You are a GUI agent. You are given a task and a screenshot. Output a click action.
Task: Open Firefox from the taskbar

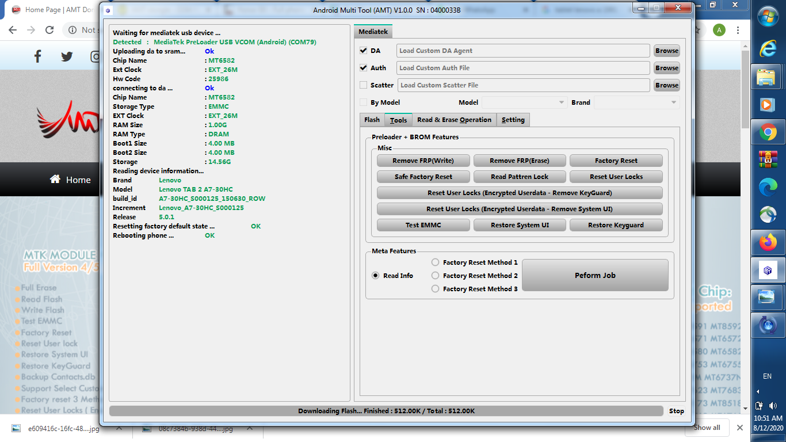(768, 243)
